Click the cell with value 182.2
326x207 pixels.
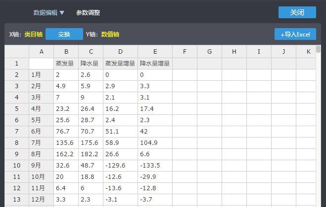[x=91, y=154]
